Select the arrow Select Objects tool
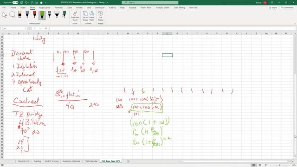The height and width of the screenshot is (167, 297). [5, 15]
